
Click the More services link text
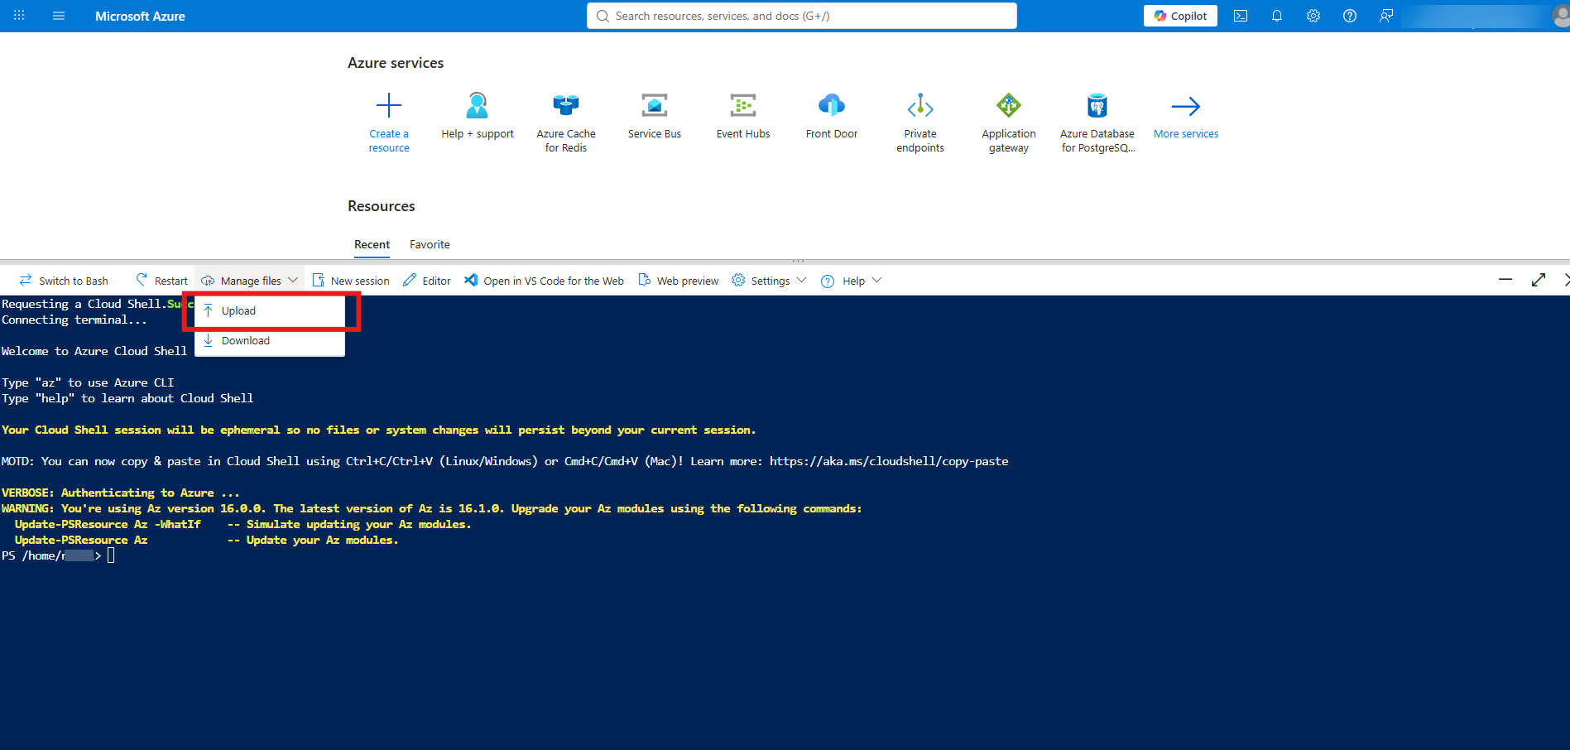point(1186,134)
